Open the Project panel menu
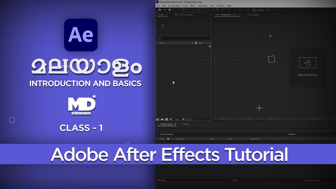 [166, 15]
